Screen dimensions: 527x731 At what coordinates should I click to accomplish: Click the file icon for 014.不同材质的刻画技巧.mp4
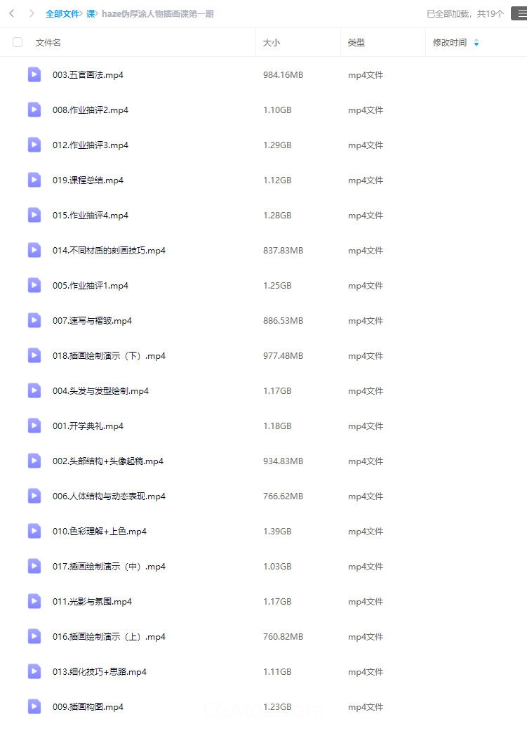coord(34,250)
